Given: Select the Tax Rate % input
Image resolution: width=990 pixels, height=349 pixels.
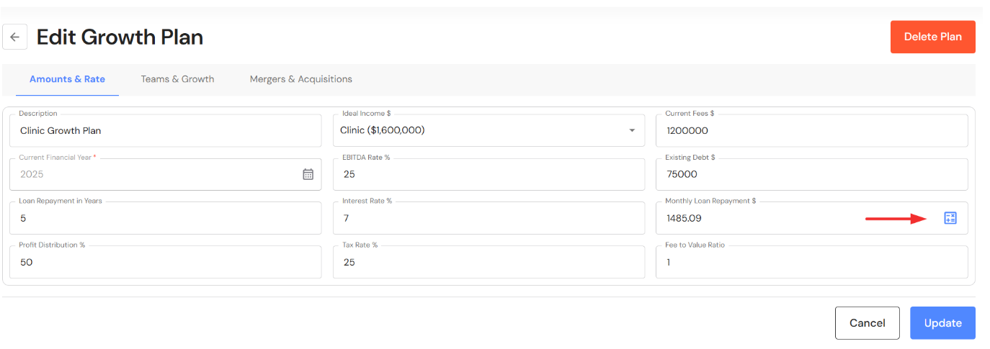Looking at the screenshot, I should [x=489, y=262].
